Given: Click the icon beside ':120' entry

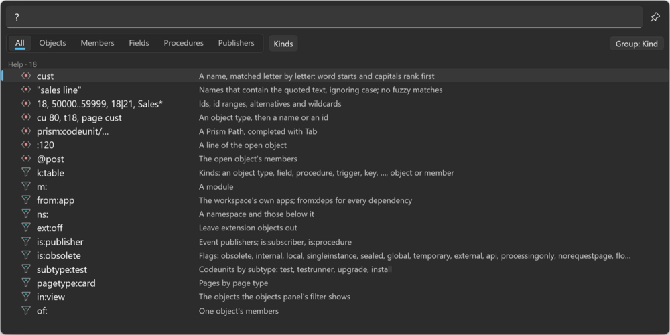Looking at the screenshot, I should coord(26,145).
